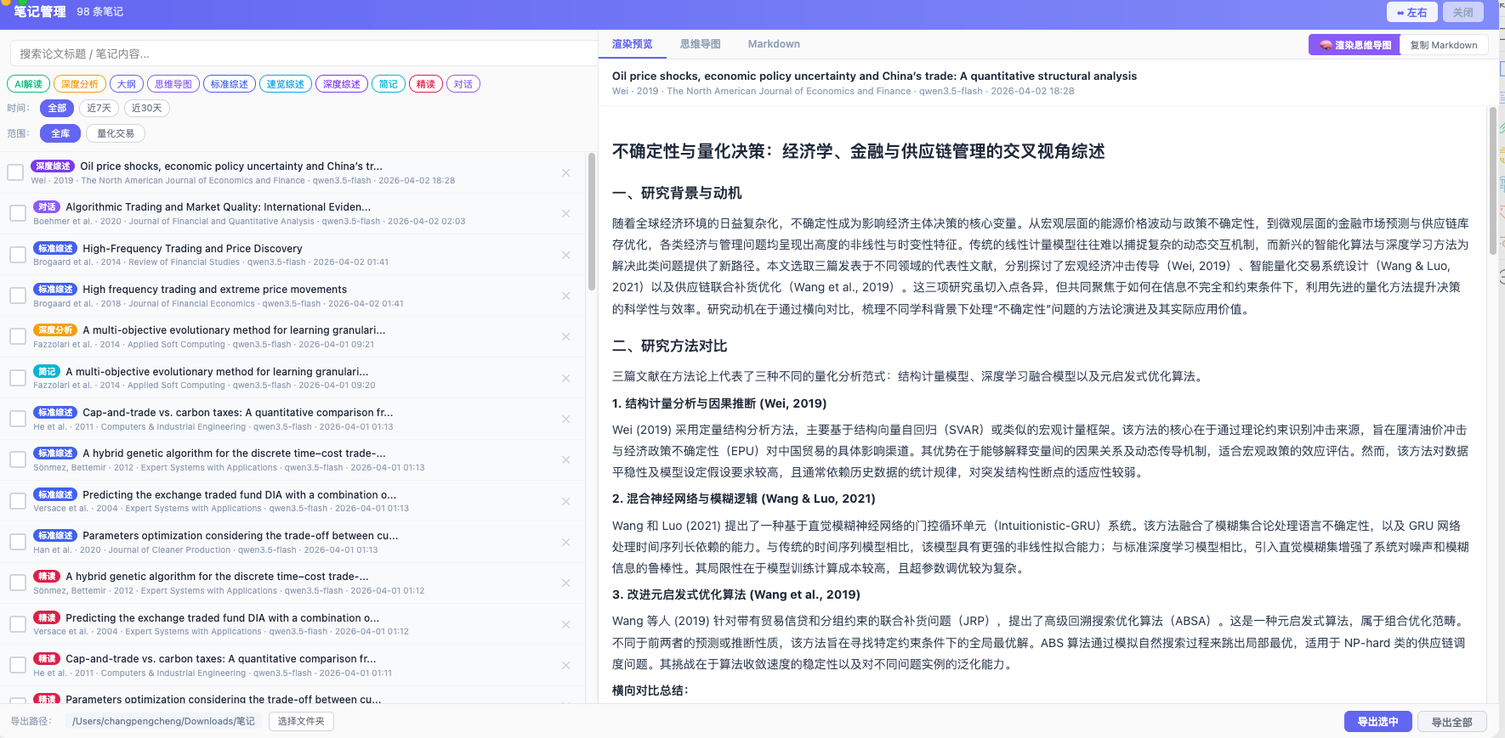Tick the 标准综述 Cap-and-trade note checkbox
This screenshot has width=1505, height=738.
[x=17, y=419]
